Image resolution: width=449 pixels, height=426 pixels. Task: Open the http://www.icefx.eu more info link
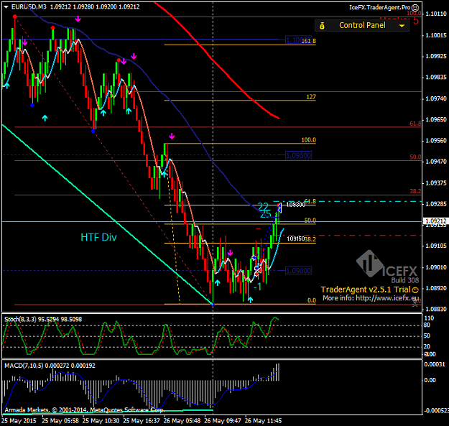tap(387, 298)
